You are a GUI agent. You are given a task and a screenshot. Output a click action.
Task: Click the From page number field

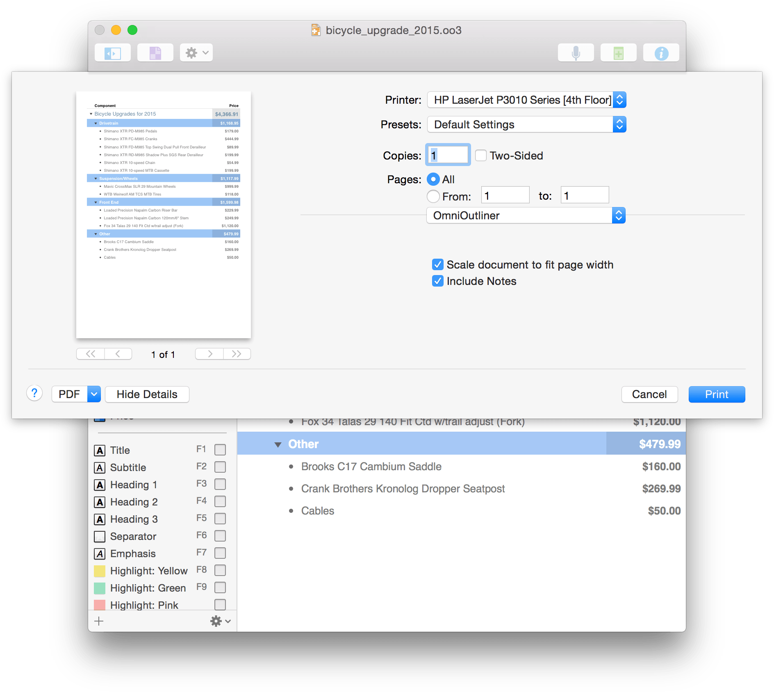(505, 196)
